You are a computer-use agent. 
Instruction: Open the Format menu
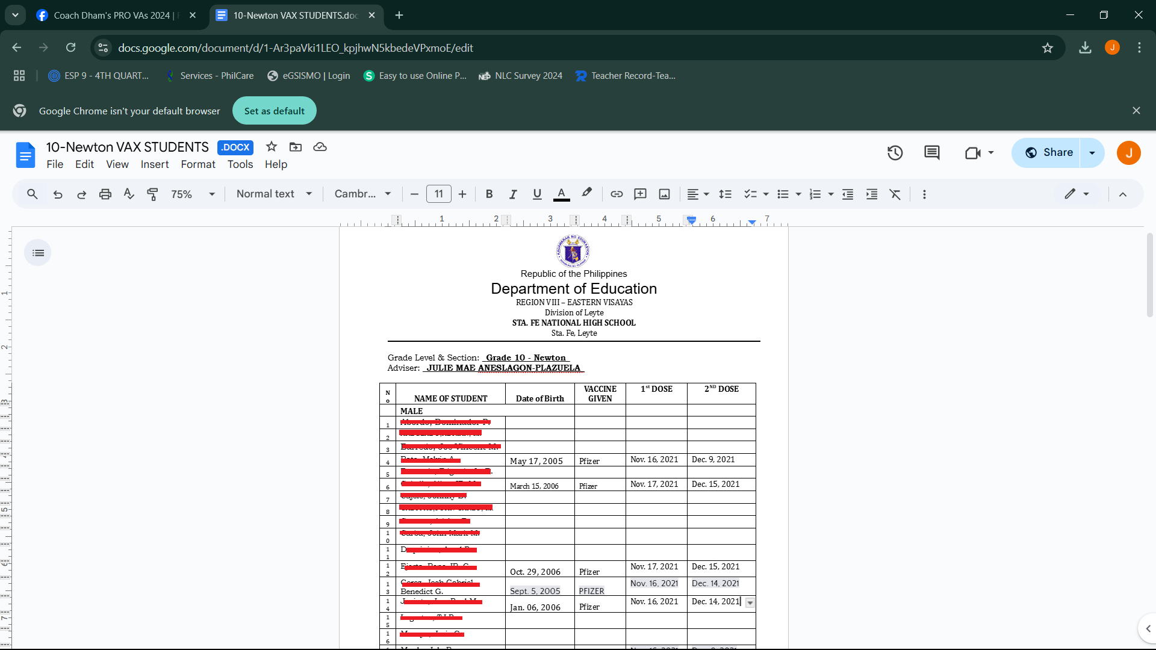click(x=198, y=164)
